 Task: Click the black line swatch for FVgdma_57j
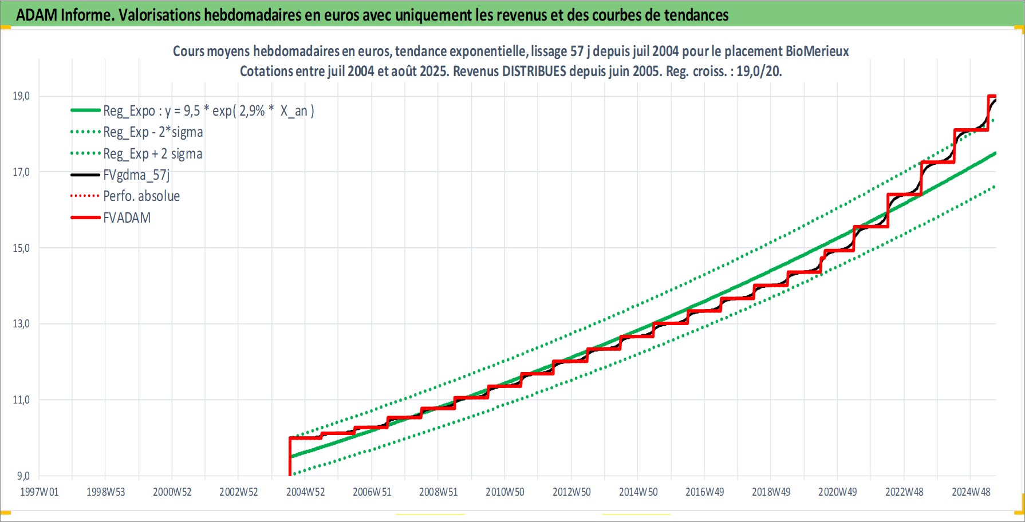[85, 175]
